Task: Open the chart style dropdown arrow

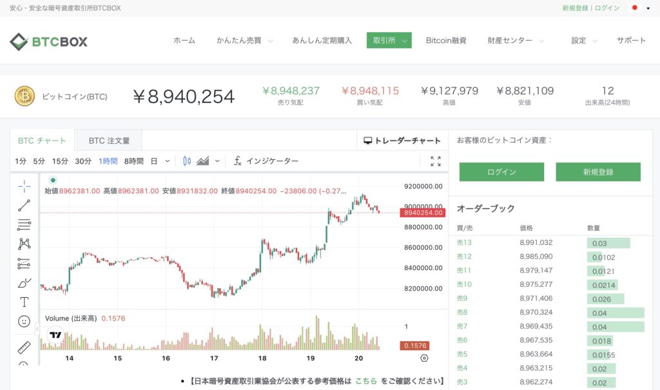Action: point(217,161)
